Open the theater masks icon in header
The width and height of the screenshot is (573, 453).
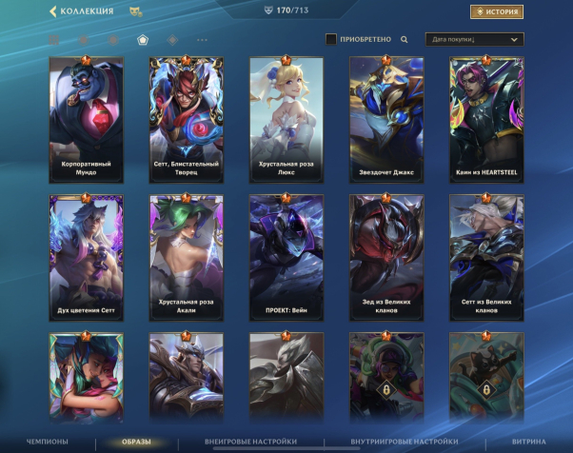tap(136, 12)
